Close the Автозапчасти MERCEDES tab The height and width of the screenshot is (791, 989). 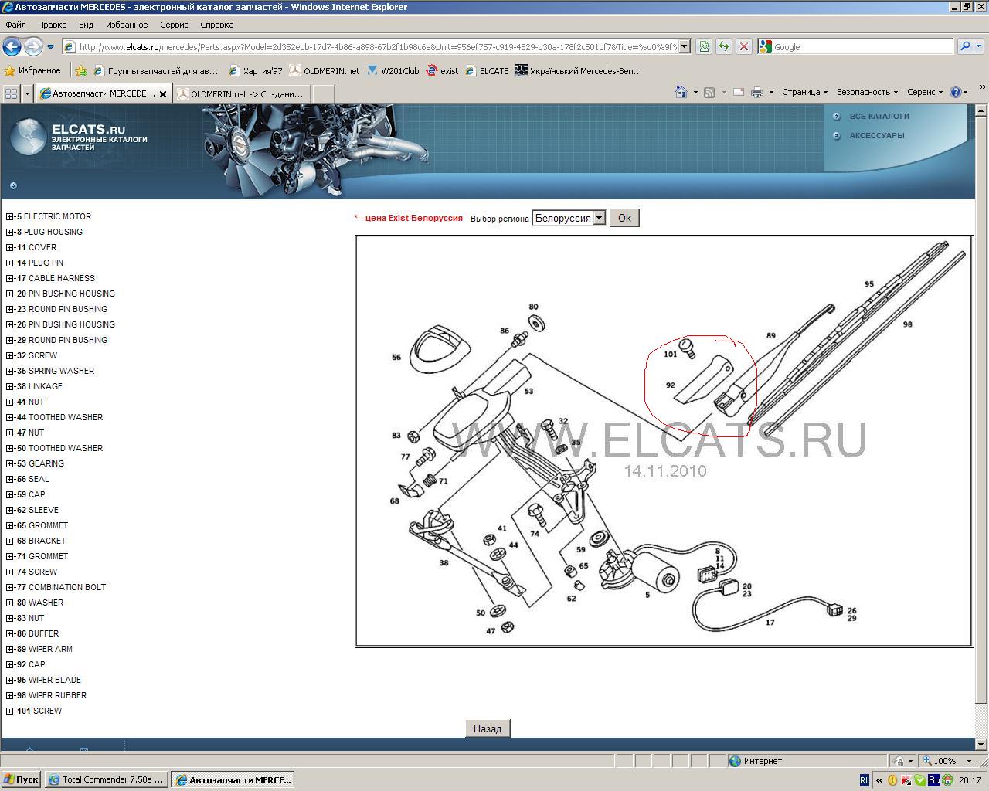coord(163,93)
